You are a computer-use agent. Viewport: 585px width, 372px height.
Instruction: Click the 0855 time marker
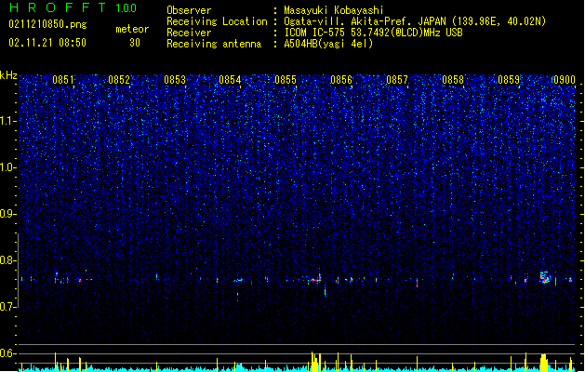[286, 79]
